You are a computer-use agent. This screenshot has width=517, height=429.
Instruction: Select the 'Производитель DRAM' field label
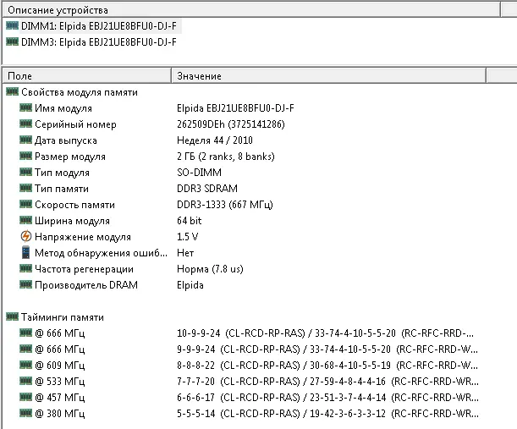click(x=86, y=285)
